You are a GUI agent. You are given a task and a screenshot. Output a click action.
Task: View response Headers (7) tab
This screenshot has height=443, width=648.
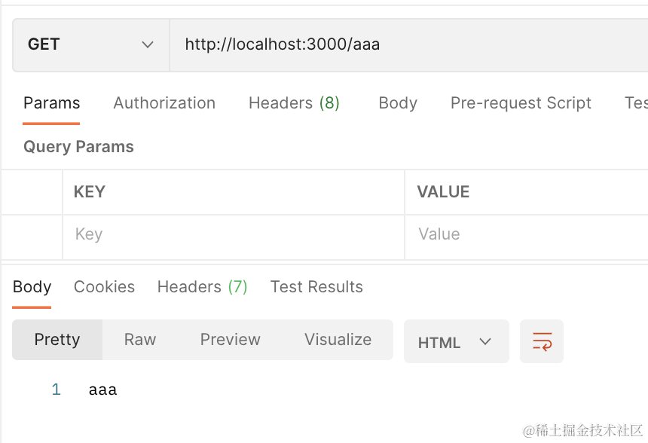(x=202, y=287)
